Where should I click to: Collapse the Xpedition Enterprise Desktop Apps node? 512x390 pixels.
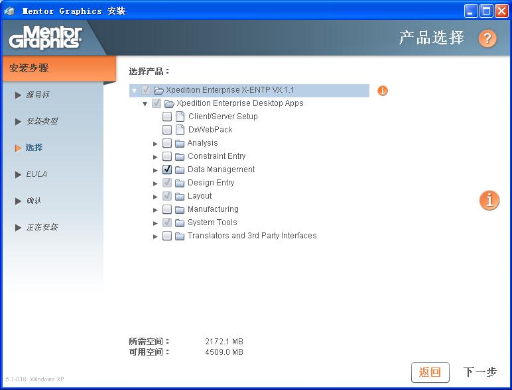pos(145,104)
